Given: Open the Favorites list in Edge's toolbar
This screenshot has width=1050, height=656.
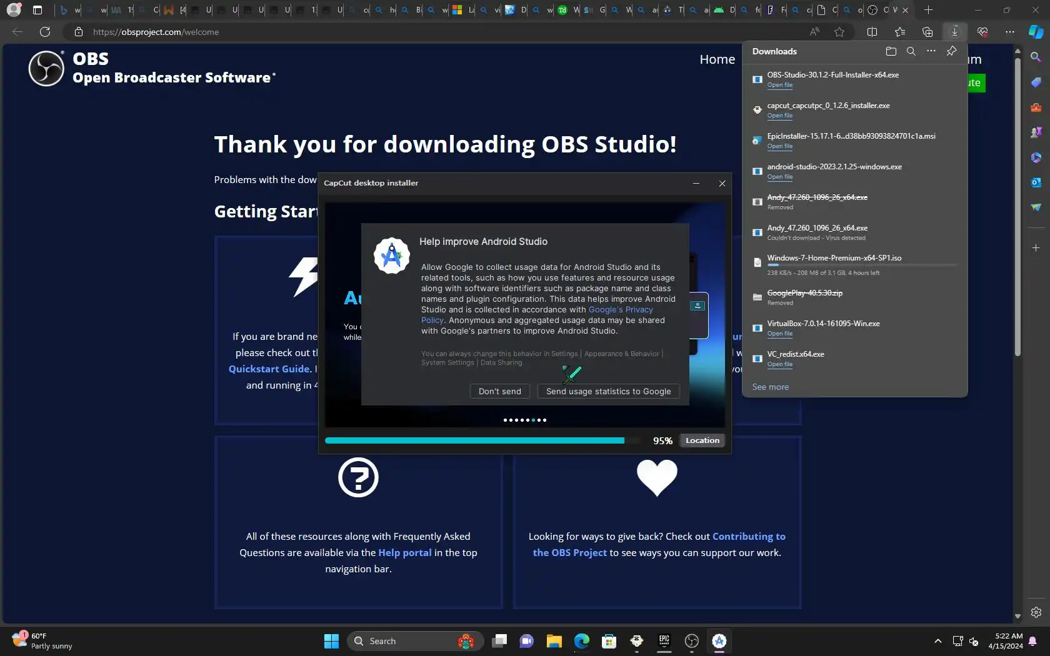Looking at the screenshot, I should click(x=900, y=32).
